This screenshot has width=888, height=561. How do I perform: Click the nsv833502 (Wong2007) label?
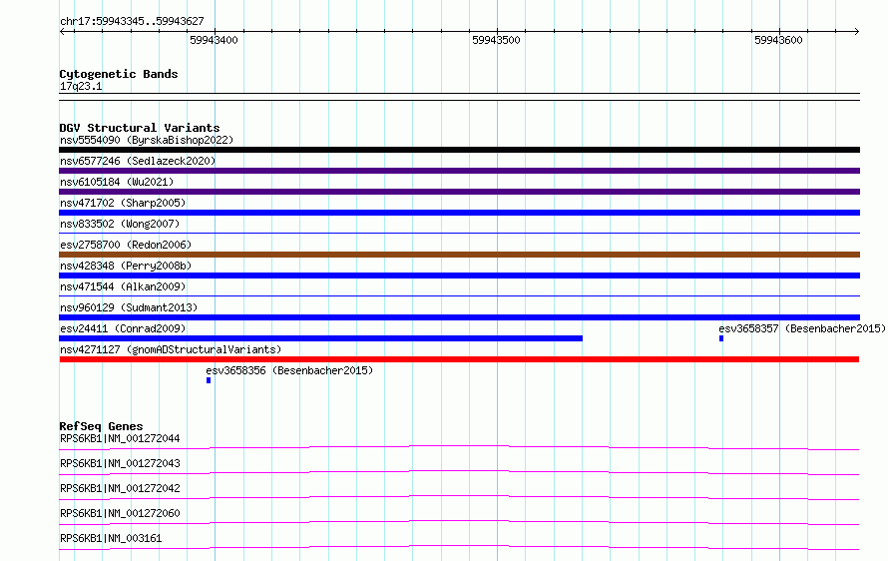click(x=120, y=224)
